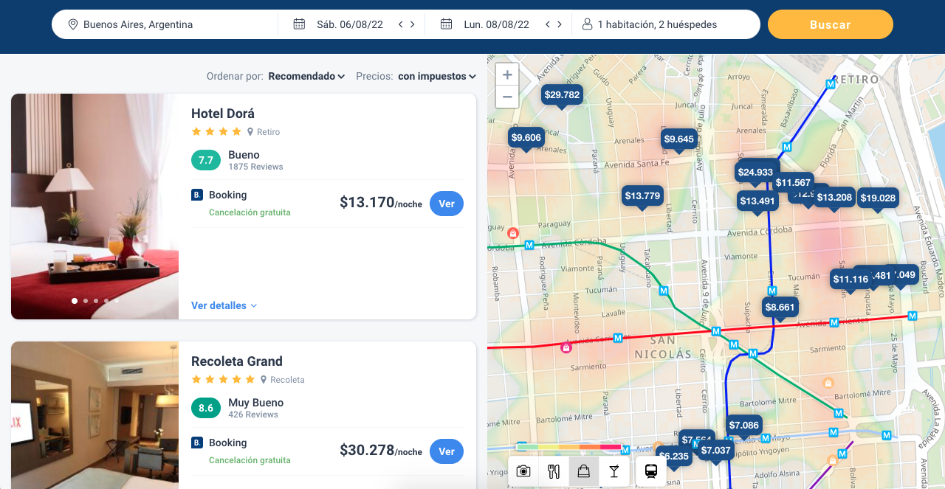The width and height of the screenshot is (945, 489).
Task: Select the $7.086 map price marker
Action: click(743, 426)
